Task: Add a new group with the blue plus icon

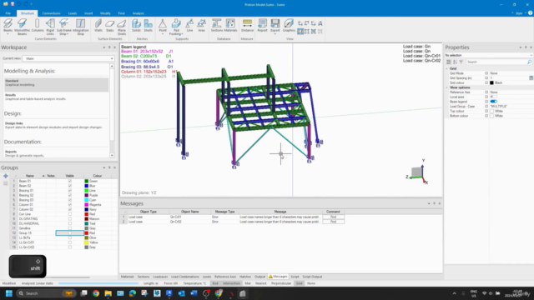Action: (6, 176)
